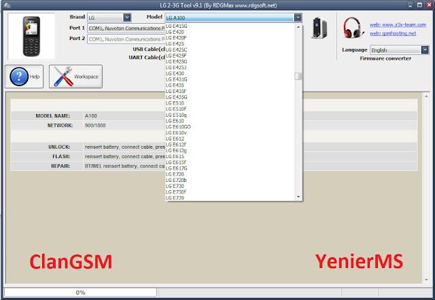Click the 0% progress bar

(80, 293)
